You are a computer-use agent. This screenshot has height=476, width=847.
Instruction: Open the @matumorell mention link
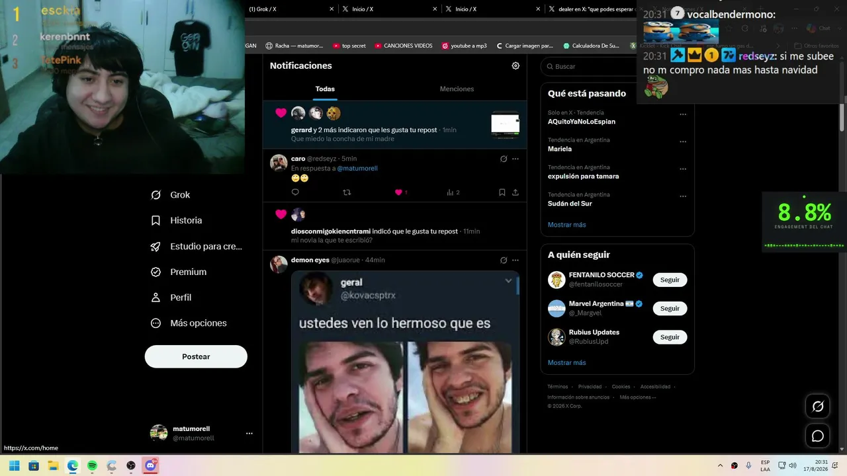357,169
